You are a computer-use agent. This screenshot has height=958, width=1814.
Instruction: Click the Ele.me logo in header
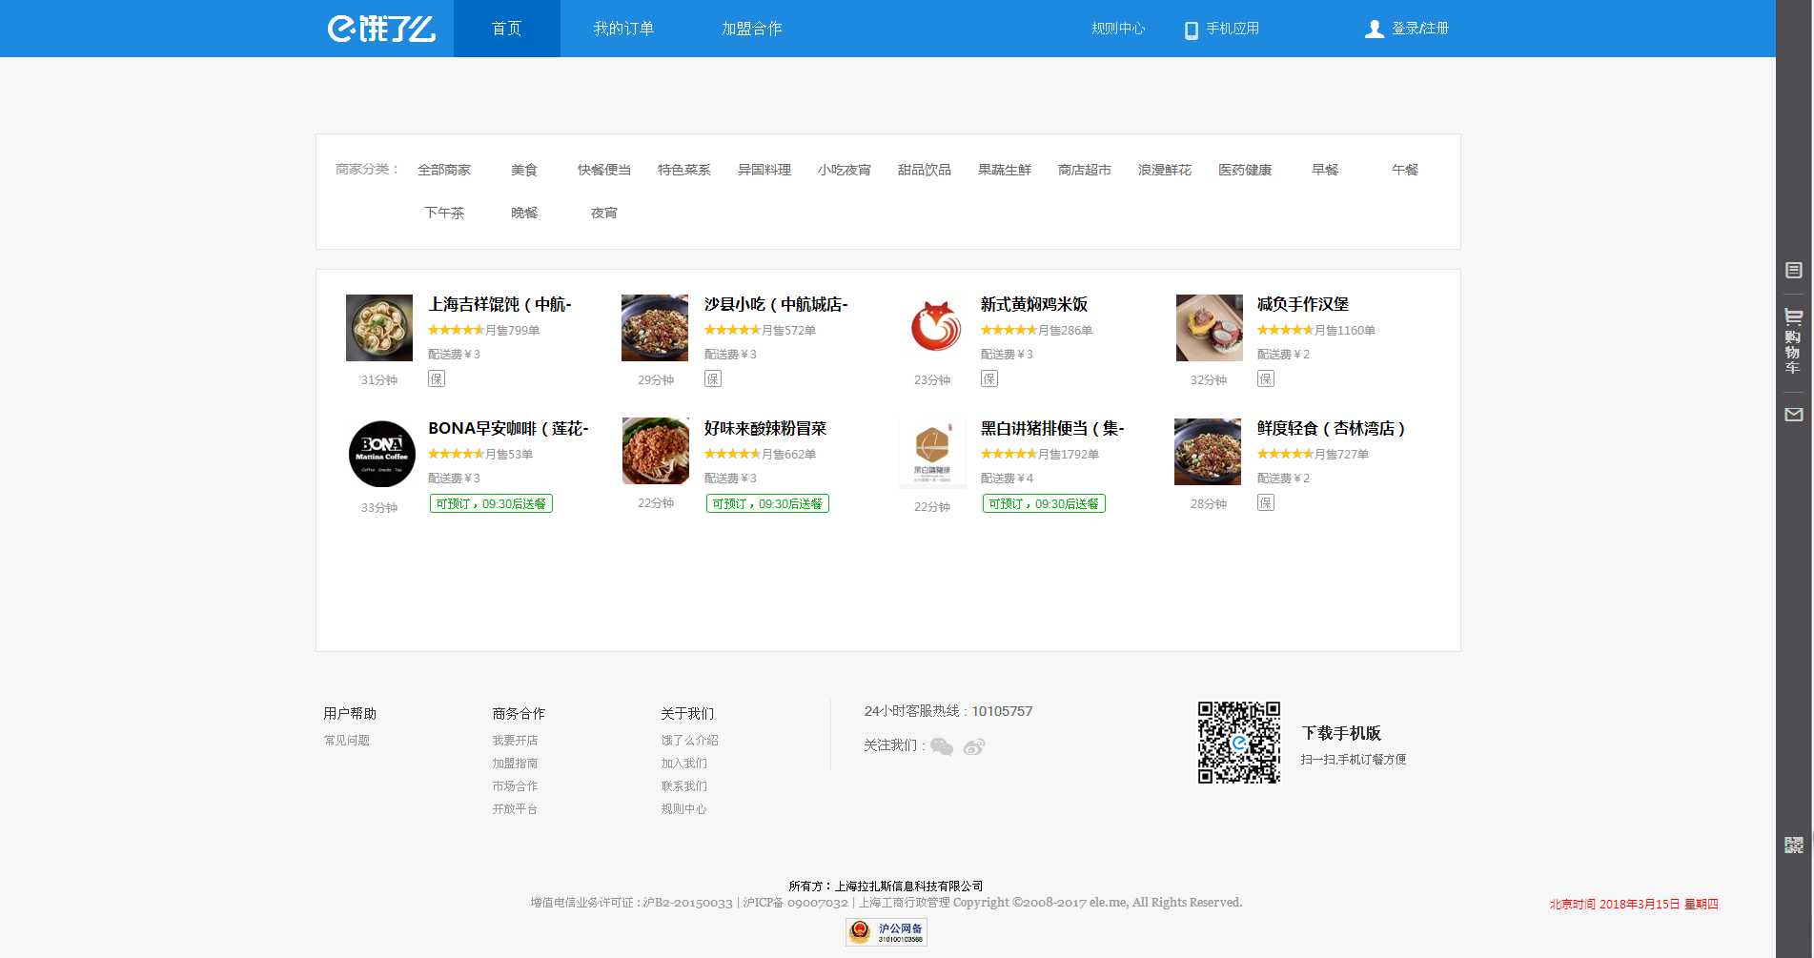pos(381,29)
